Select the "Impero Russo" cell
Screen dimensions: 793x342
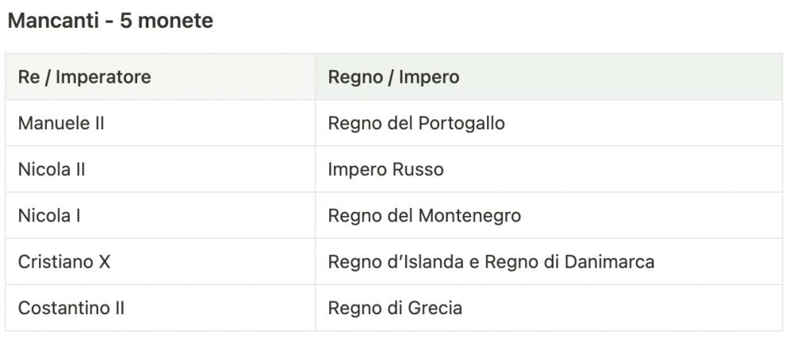coord(386,170)
